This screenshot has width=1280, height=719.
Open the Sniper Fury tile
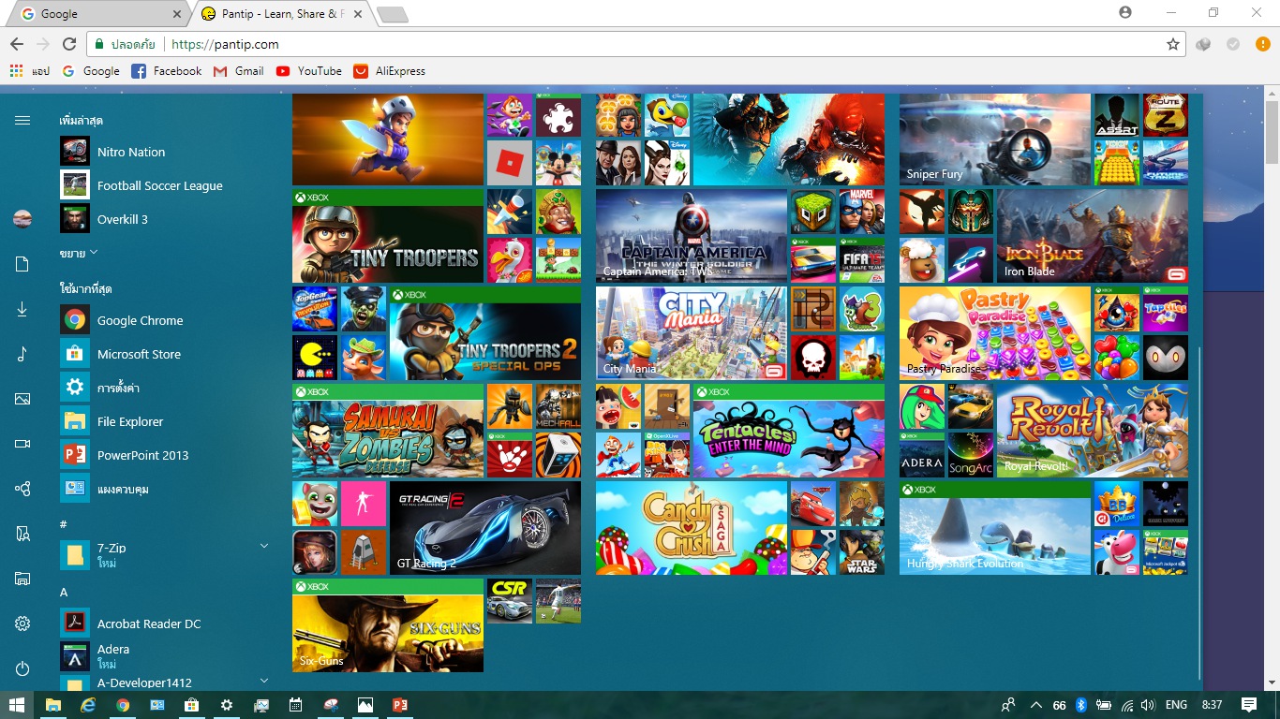995,139
